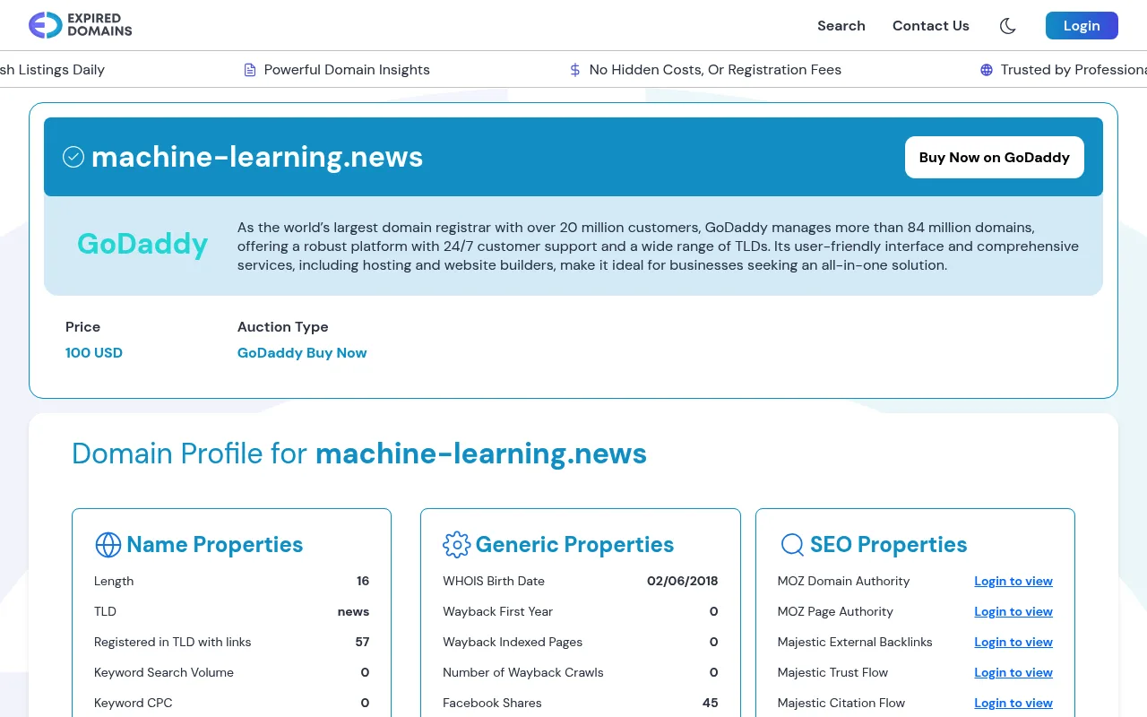Click the Number of Wayback Crawls label
This screenshot has height=717, width=1147.
(523, 672)
